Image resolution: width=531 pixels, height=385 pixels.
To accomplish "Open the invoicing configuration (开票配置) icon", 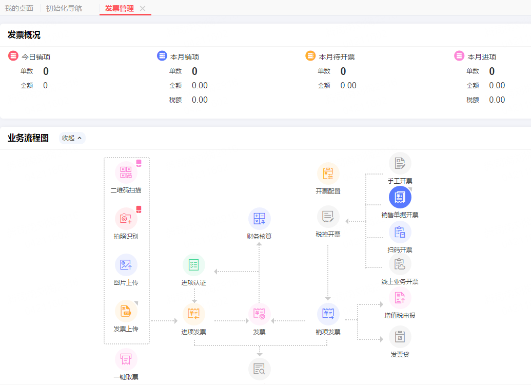I will coord(328,174).
